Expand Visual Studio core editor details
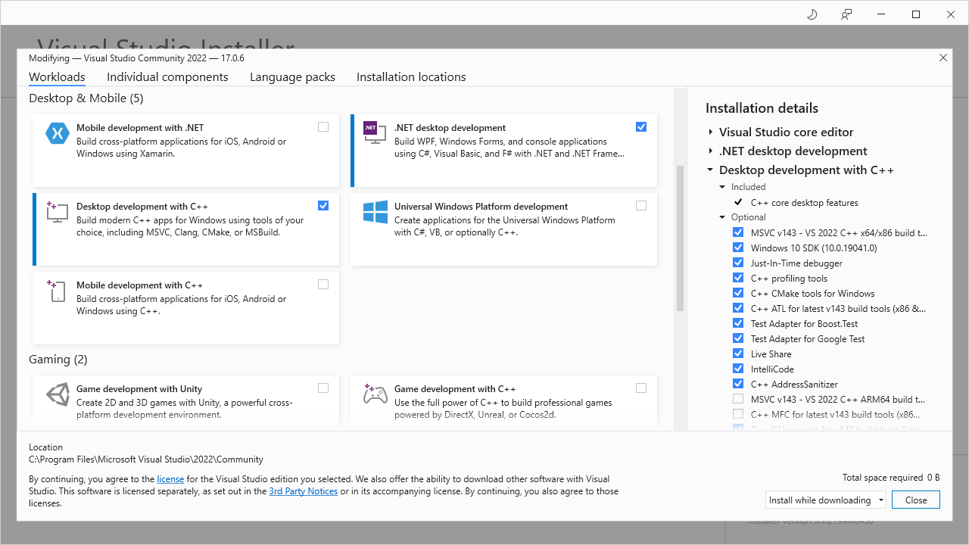The height and width of the screenshot is (545, 969). pos(711,132)
